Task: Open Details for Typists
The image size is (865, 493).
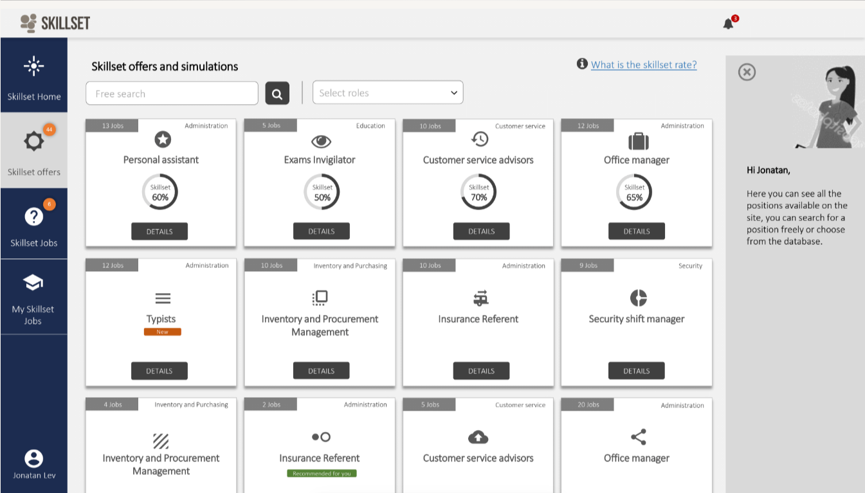Action: (159, 371)
